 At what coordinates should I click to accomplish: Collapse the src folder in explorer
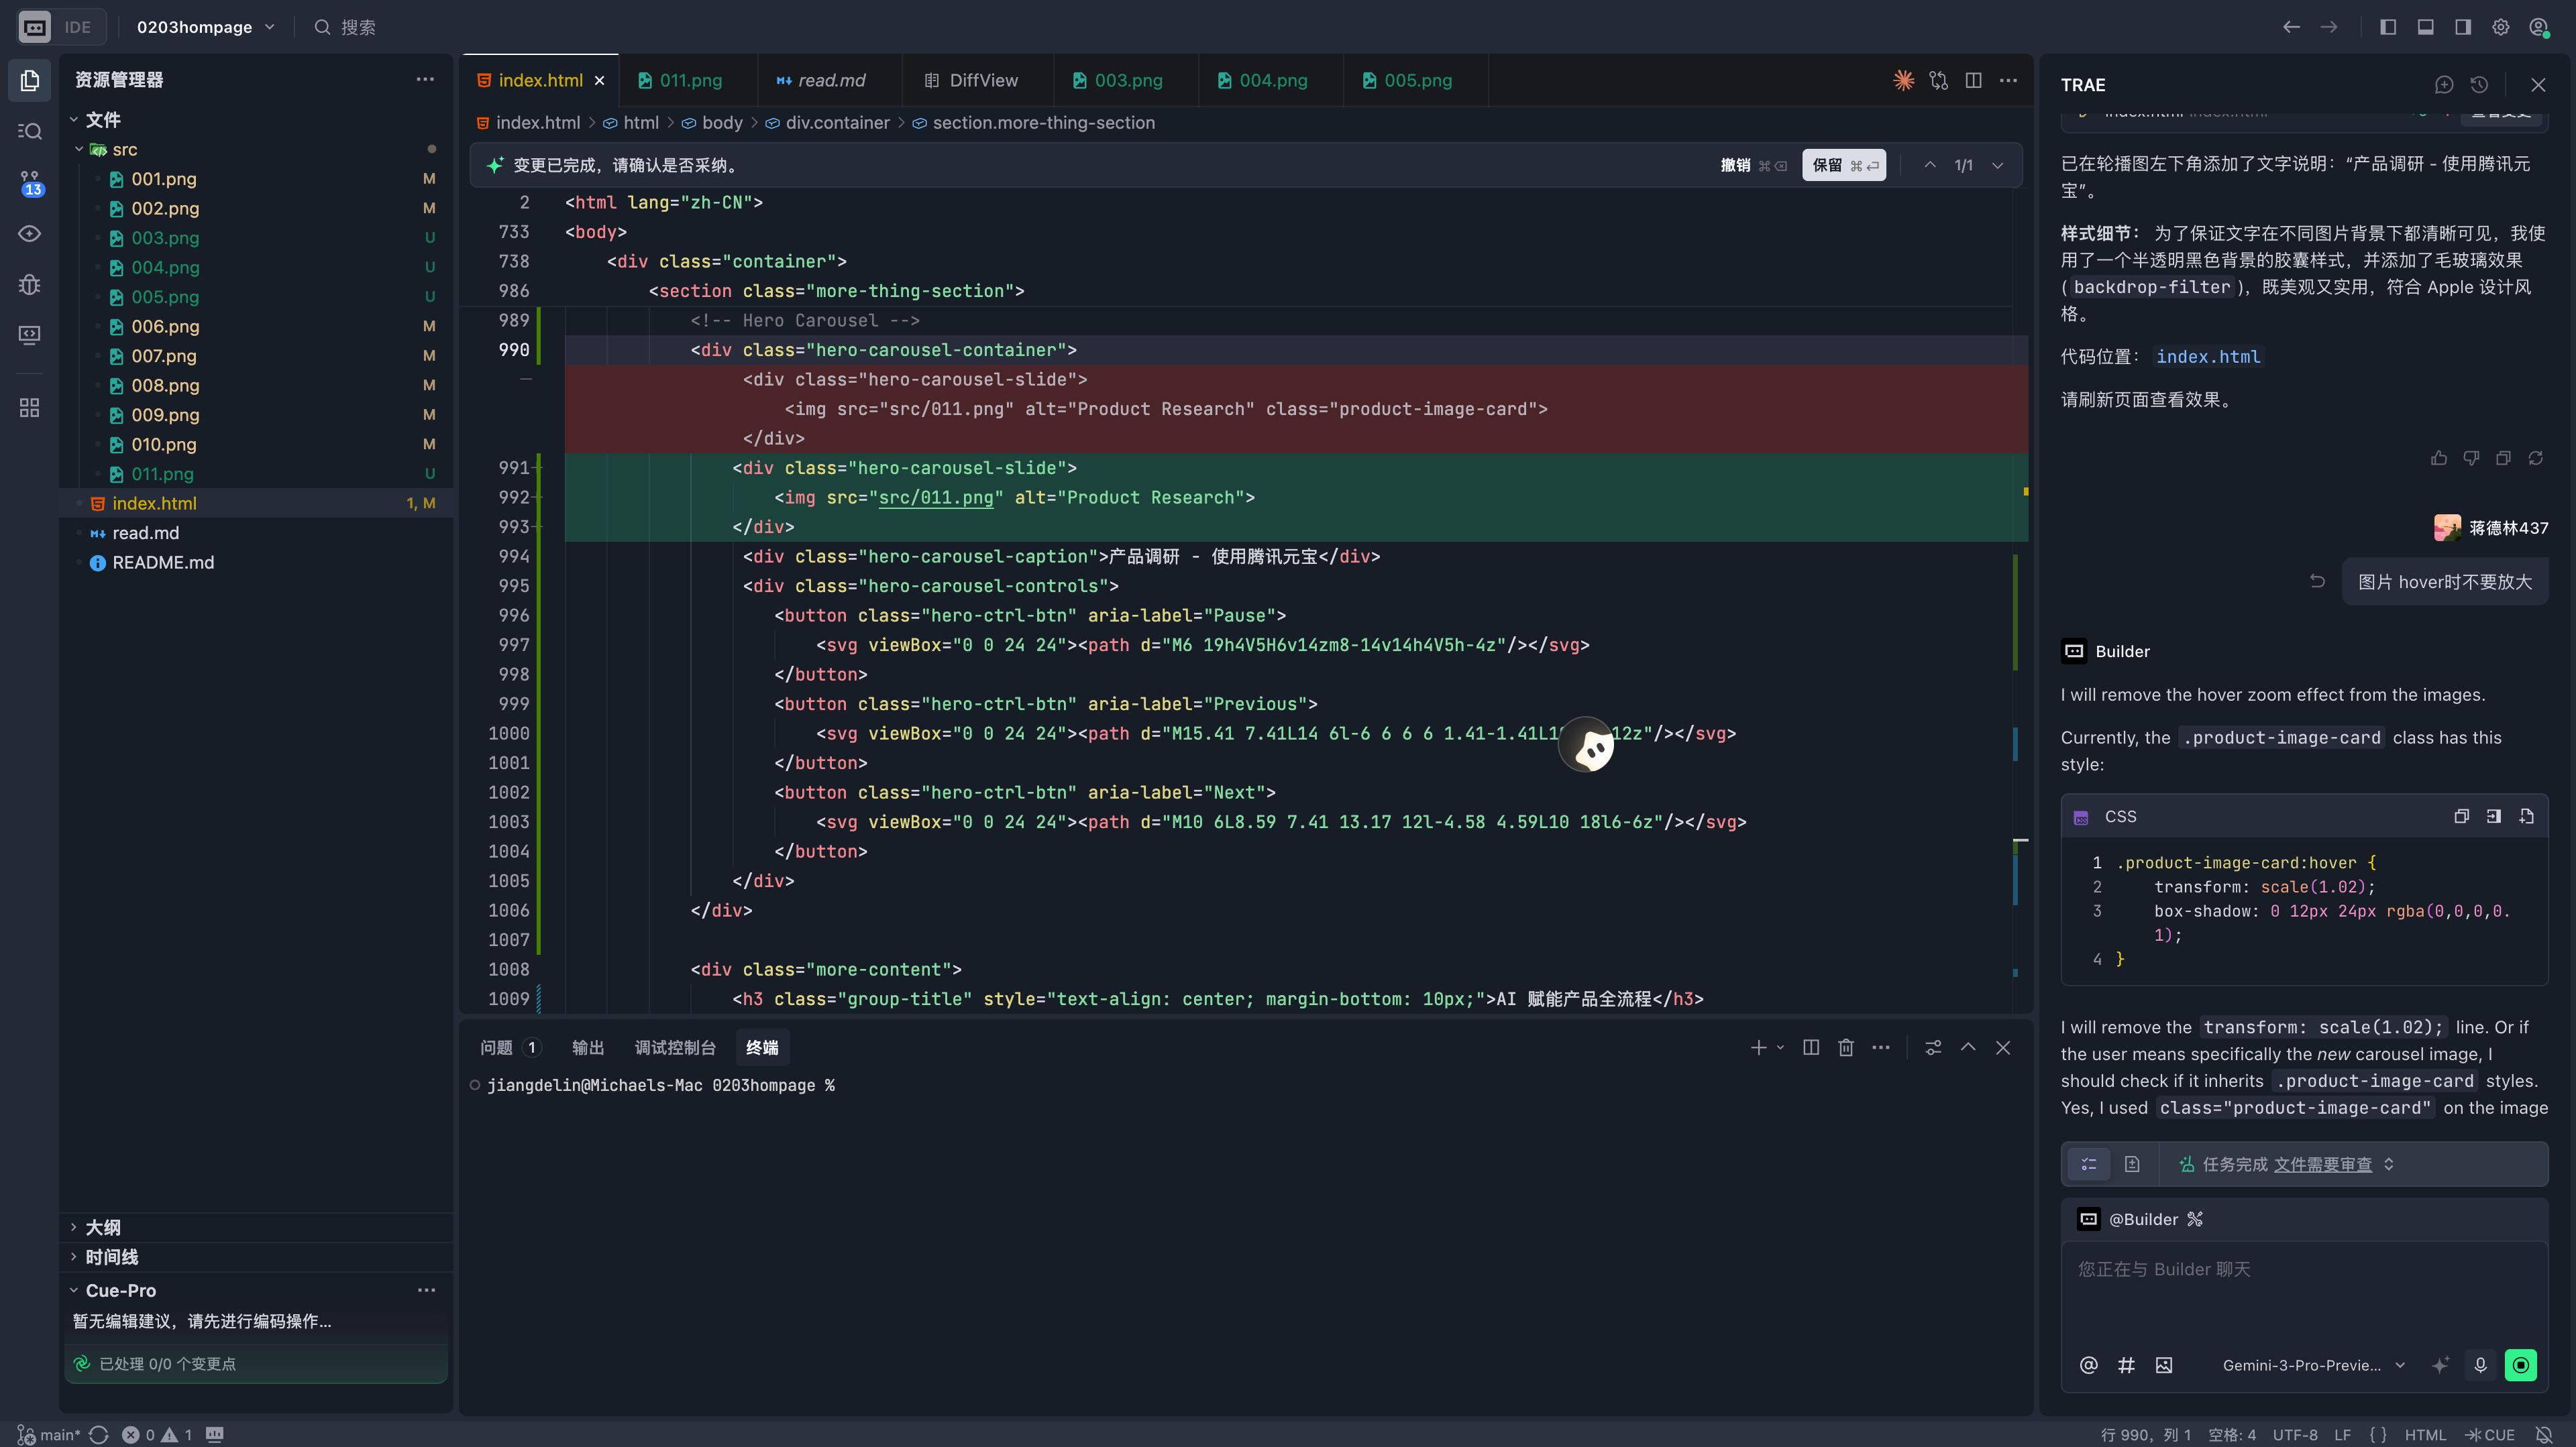[80, 149]
